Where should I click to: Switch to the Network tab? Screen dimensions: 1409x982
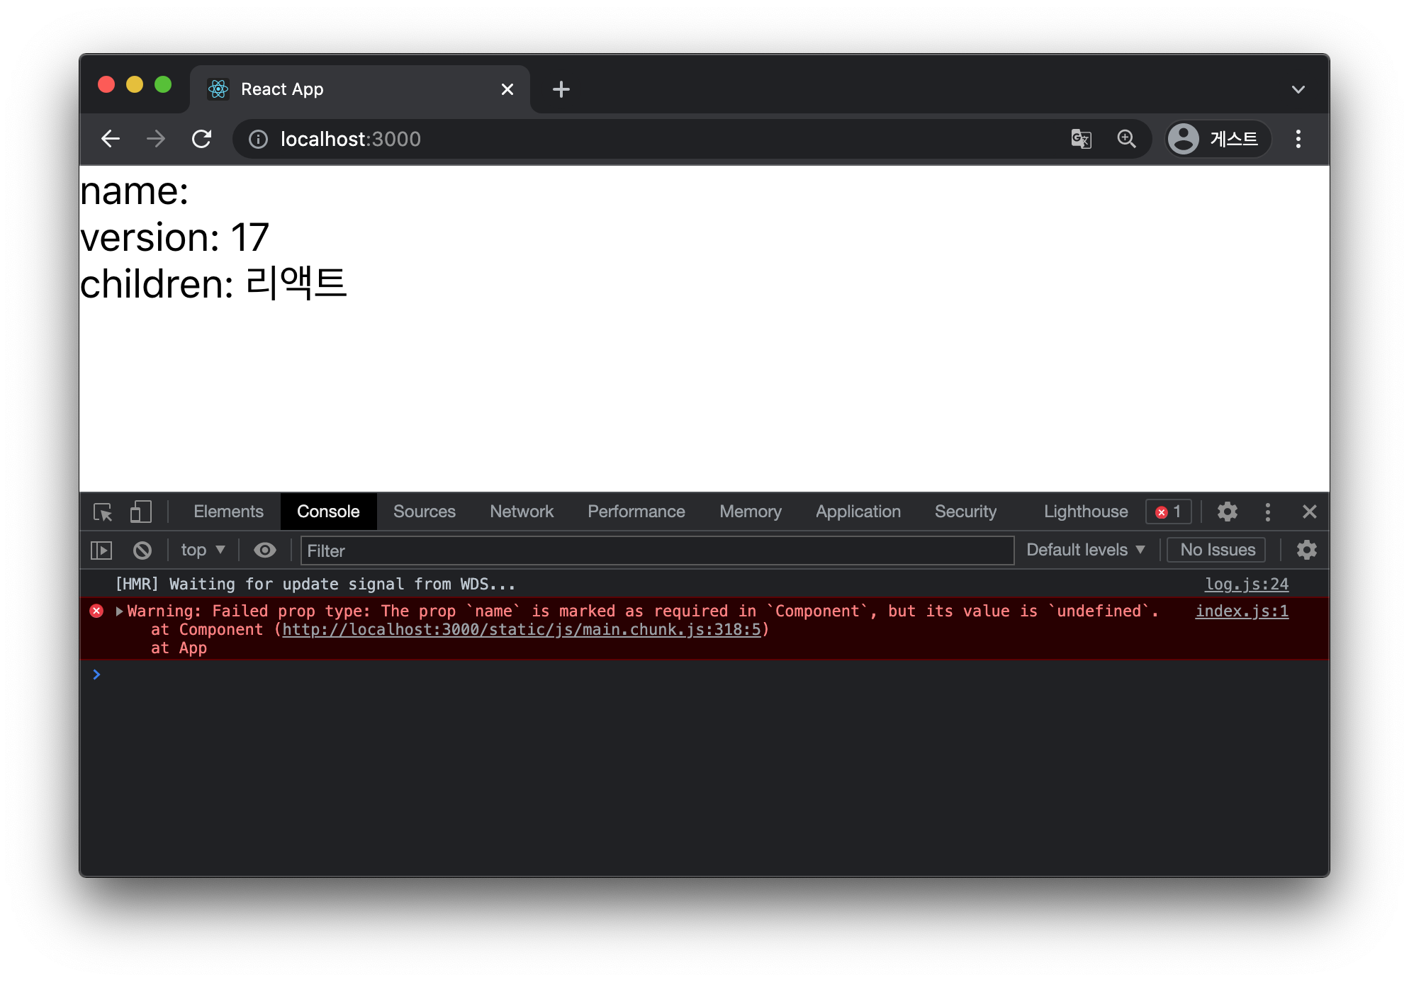coord(521,512)
